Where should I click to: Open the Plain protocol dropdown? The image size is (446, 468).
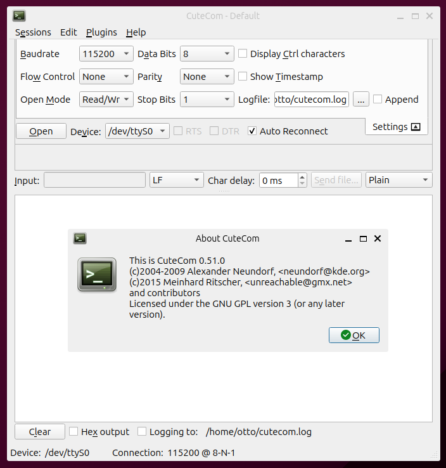click(399, 180)
